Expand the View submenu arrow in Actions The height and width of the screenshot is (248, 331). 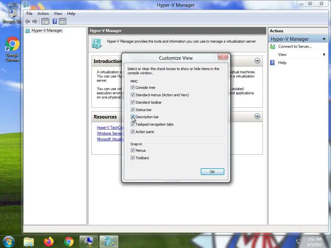click(324, 55)
